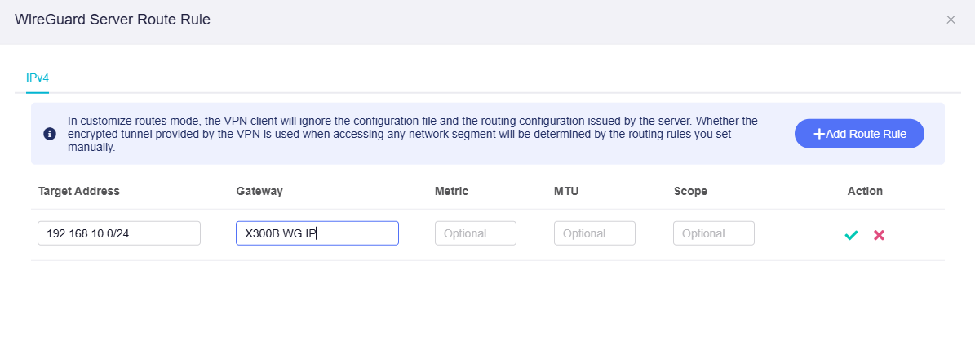This screenshot has width=975, height=350.
Task: Confirm the route rule with the green checkmark
Action: pyautogui.click(x=851, y=235)
